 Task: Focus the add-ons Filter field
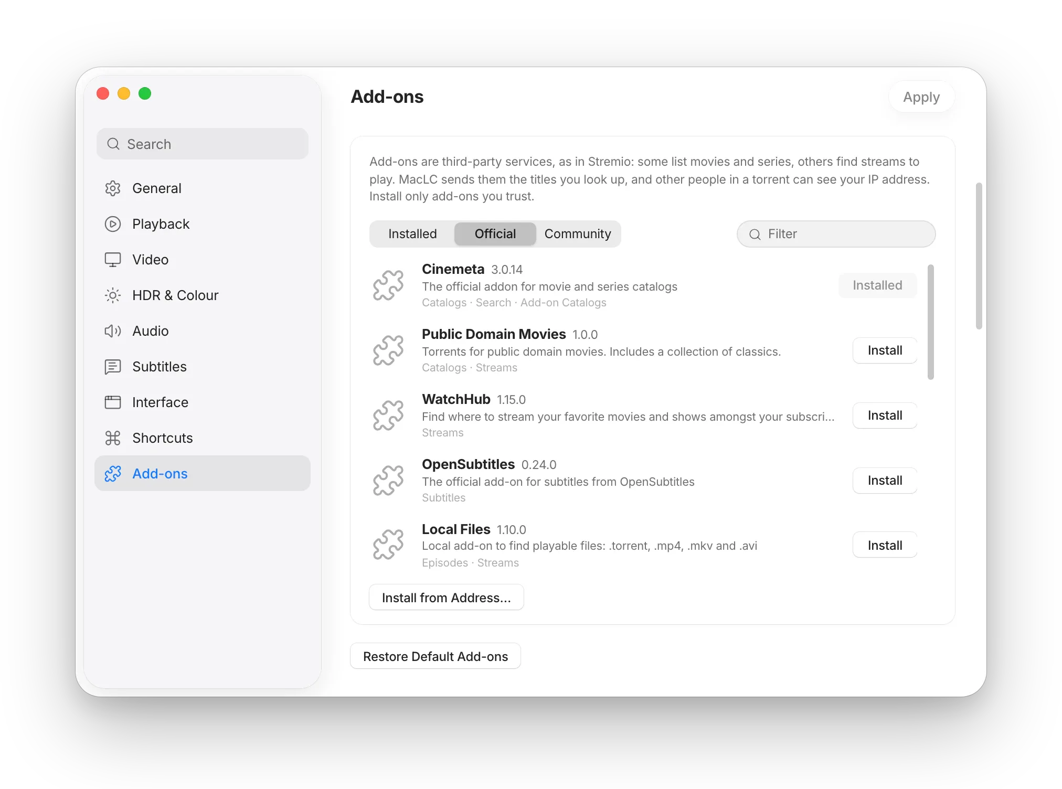836,234
